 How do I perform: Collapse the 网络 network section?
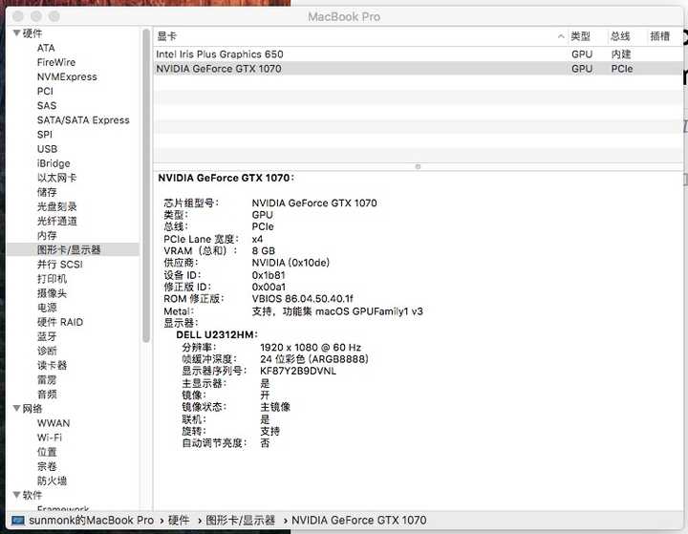tap(16, 409)
